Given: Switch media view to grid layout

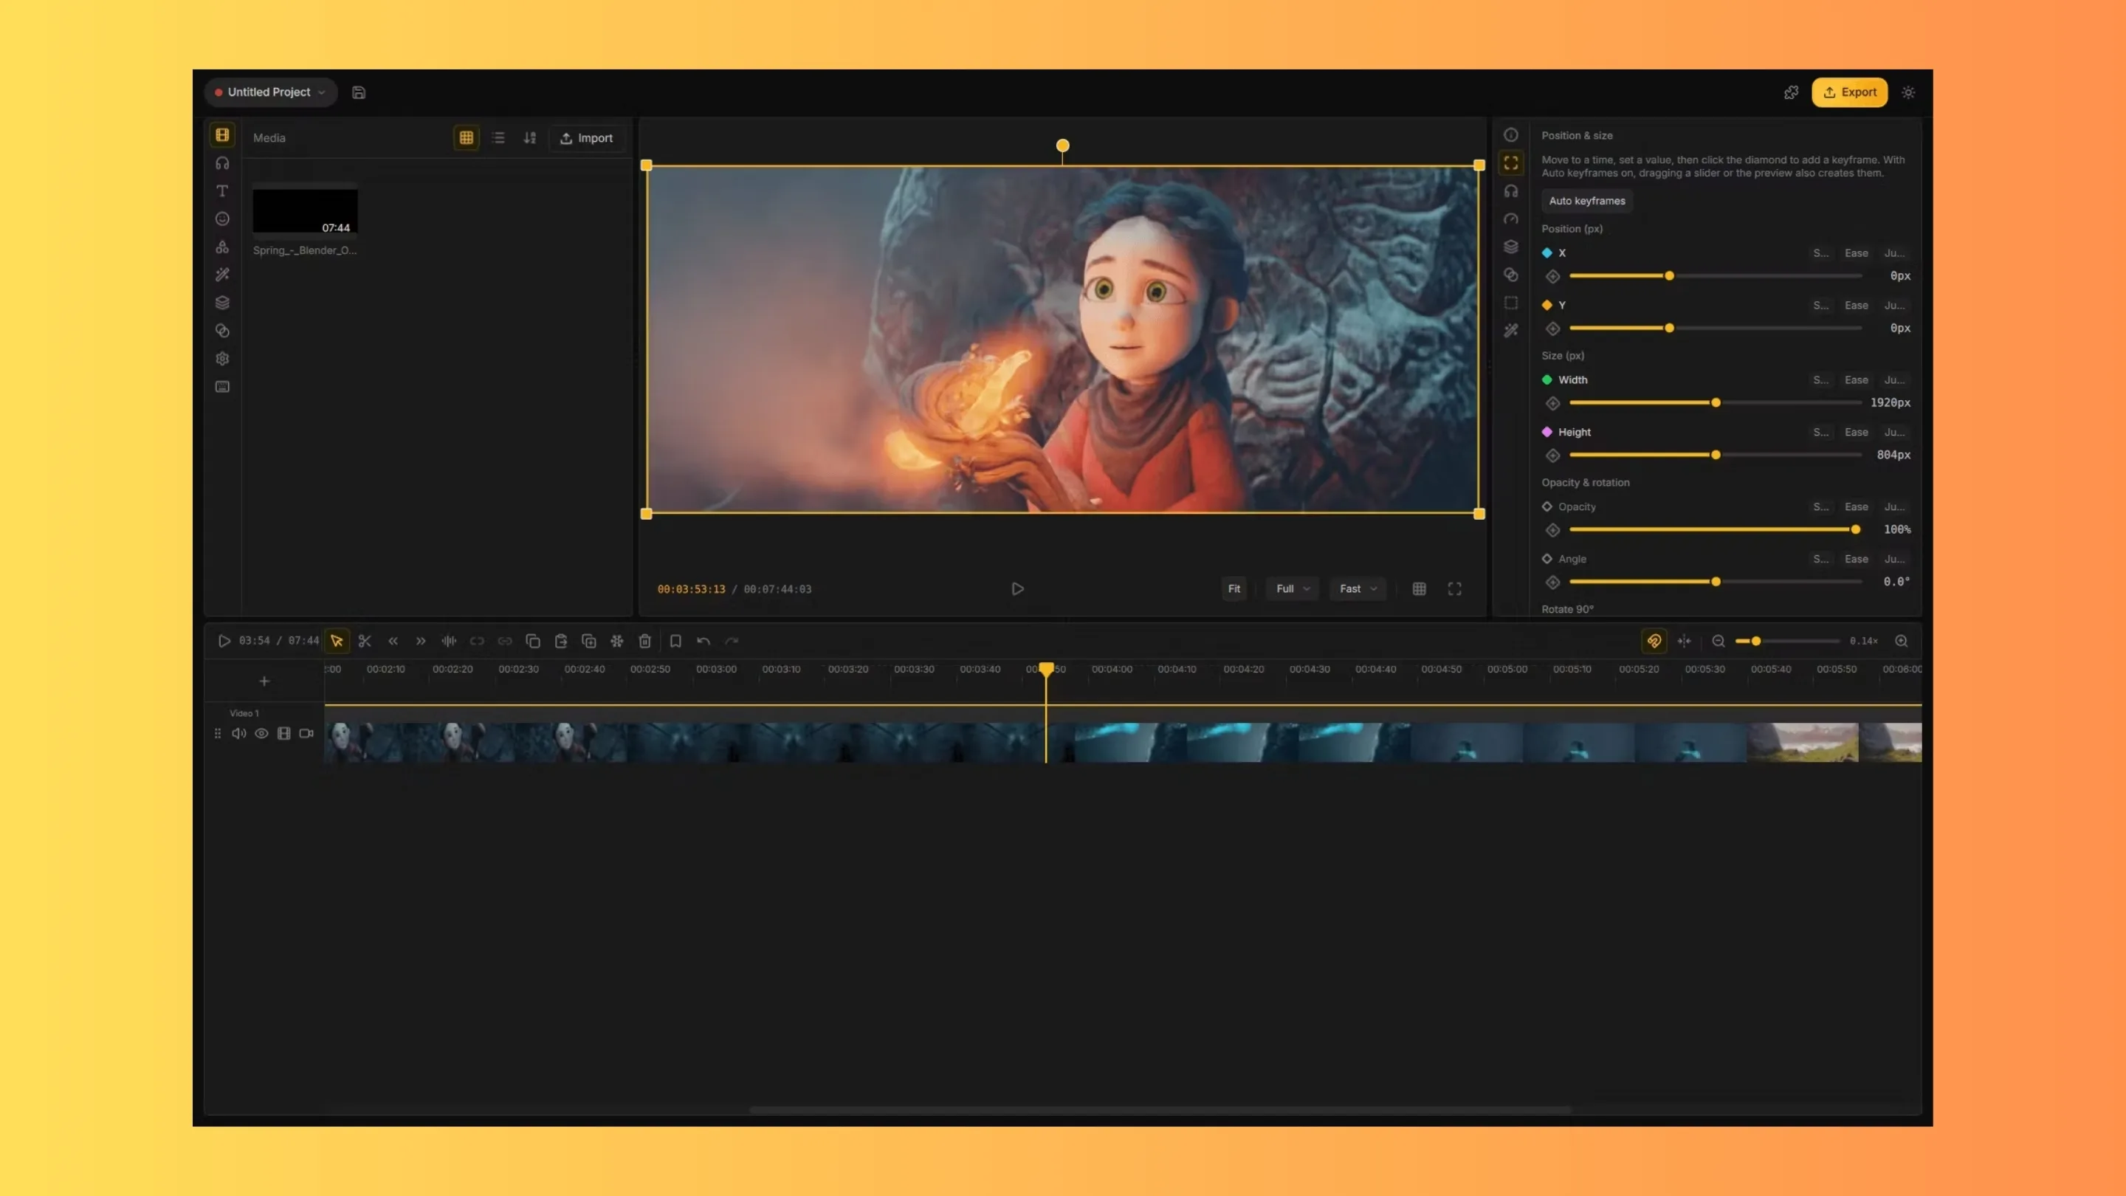Looking at the screenshot, I should click(467, 138).
